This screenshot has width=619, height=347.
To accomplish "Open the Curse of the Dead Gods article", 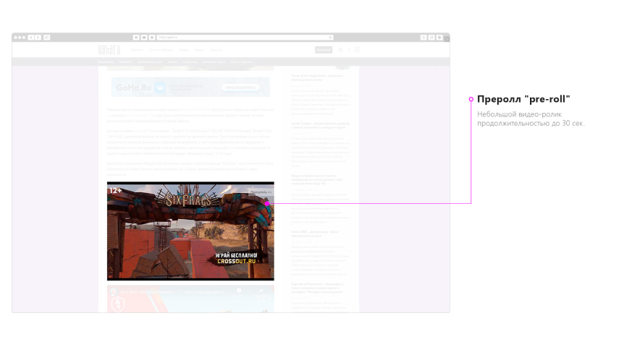I will coord(317,77).
